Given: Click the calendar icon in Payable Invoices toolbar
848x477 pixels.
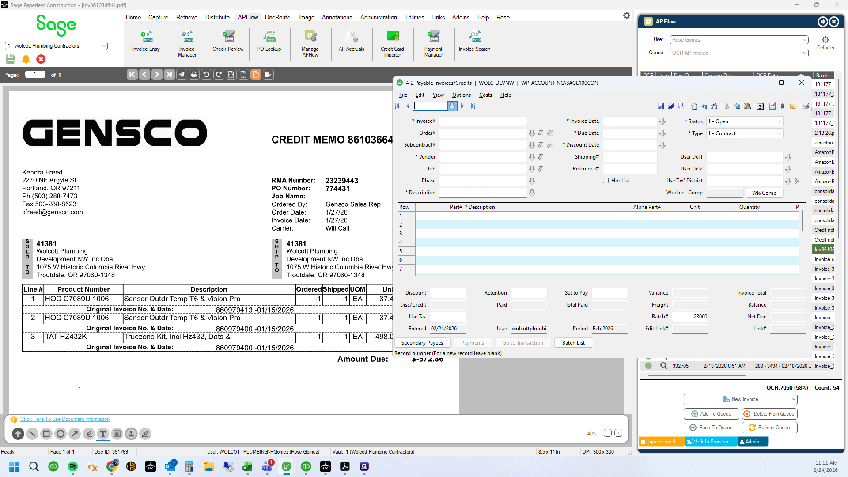Looking at the screenshot, I should (760, 106).
